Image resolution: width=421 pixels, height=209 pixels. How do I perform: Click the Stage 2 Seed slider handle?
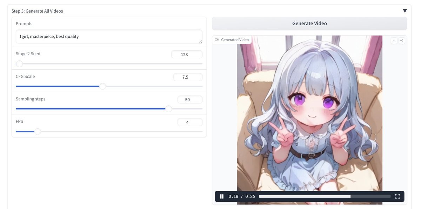coord(19,64)
